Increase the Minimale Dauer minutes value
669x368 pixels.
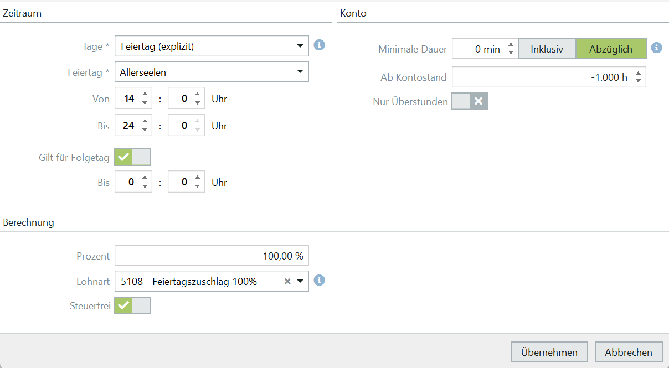click(x=511, y=44)
